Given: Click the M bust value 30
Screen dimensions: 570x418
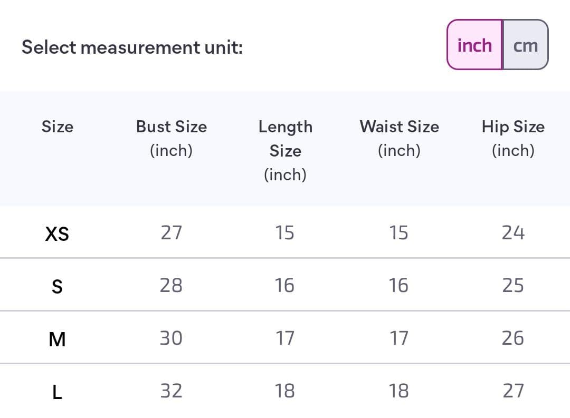Looking at the screenshot, I should 171,338.
